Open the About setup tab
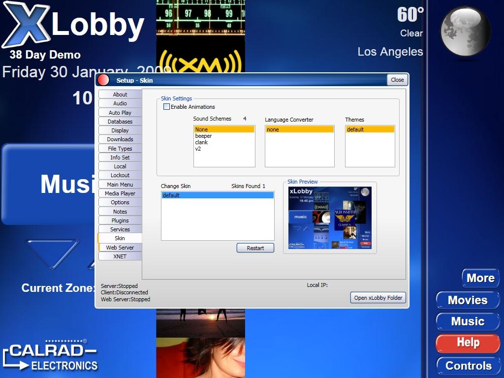 [x=120, y=94]
